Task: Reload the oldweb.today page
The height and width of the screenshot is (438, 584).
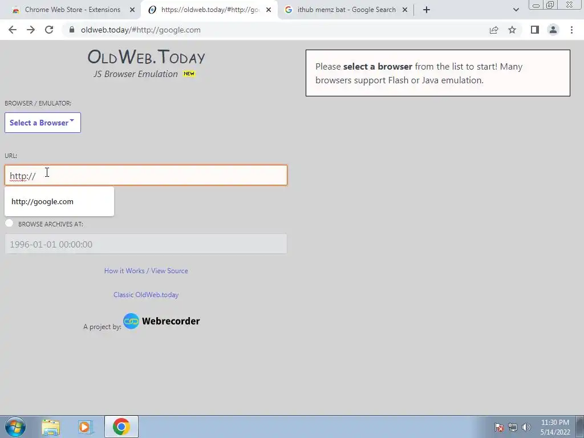Action: (49, 30)
